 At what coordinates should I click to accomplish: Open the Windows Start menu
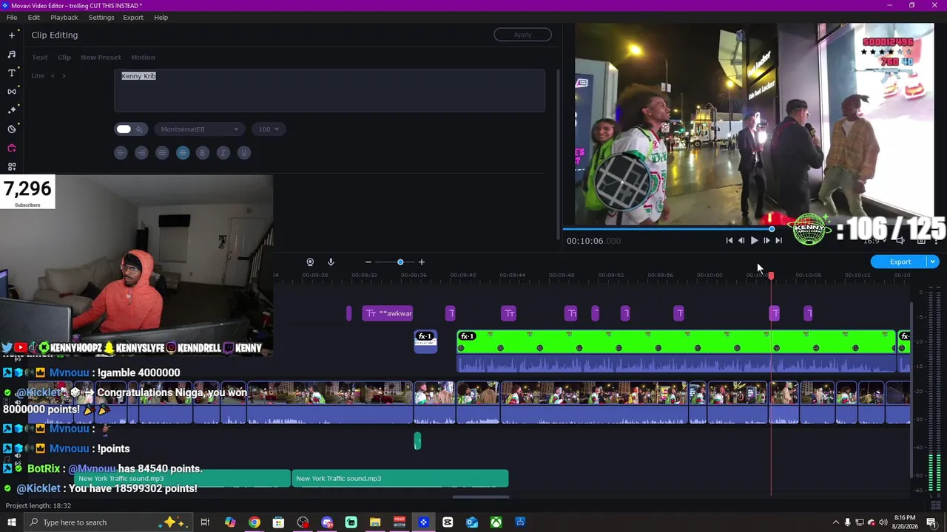pos(11,522)
